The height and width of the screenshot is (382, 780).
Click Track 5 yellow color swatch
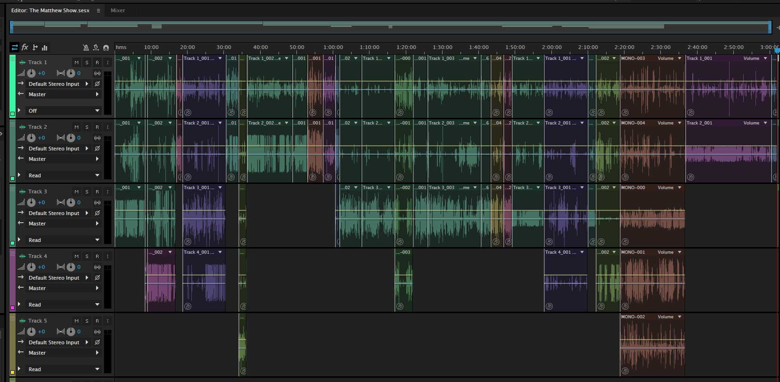coord(13,372)
